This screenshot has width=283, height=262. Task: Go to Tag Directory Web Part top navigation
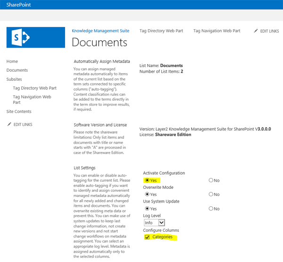(161, 31)
